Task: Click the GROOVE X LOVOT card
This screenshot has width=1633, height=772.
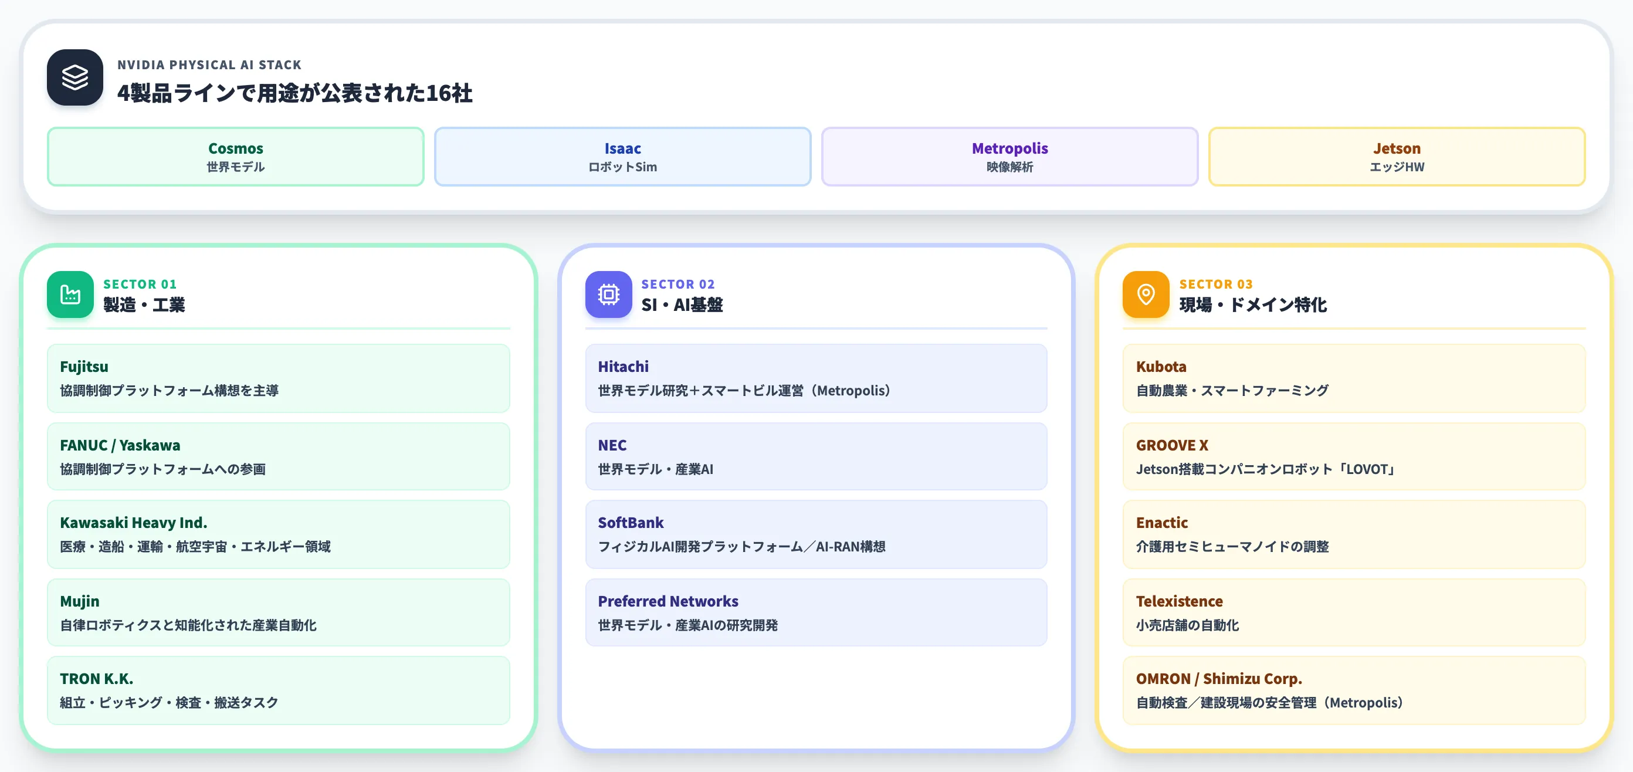Action: coord(1354,456)
